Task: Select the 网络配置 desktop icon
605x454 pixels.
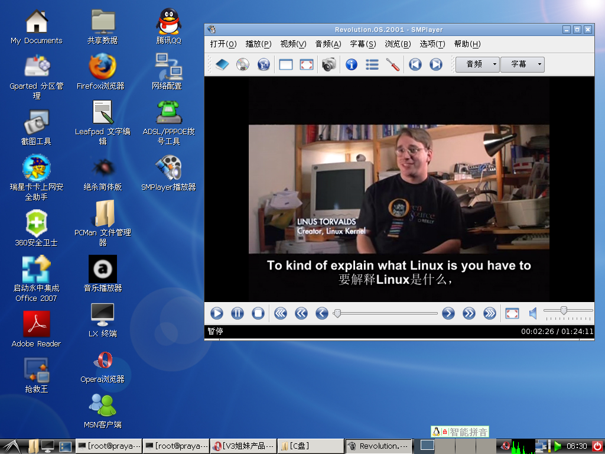Action: [168, 72]
